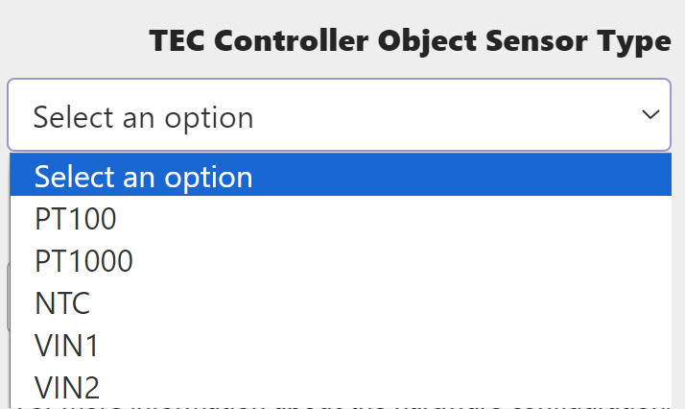Collapse the Object Sensor Type combo box
Image resolution: width=685 pixels, height=409 pixels.
[x=339, y=115]
